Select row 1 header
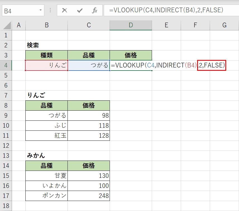This screenshot has height=211, width=239. [6, 35]
